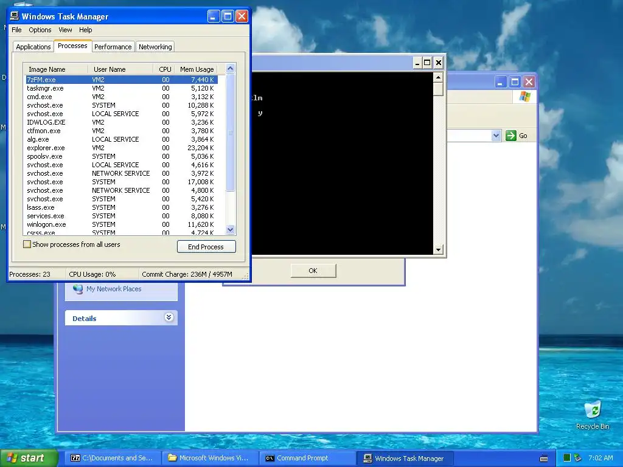Click the Go arrow button in Explorer
Image resolution: width=623 pixels, height=467 pixels.
click(x=511, y=136)
